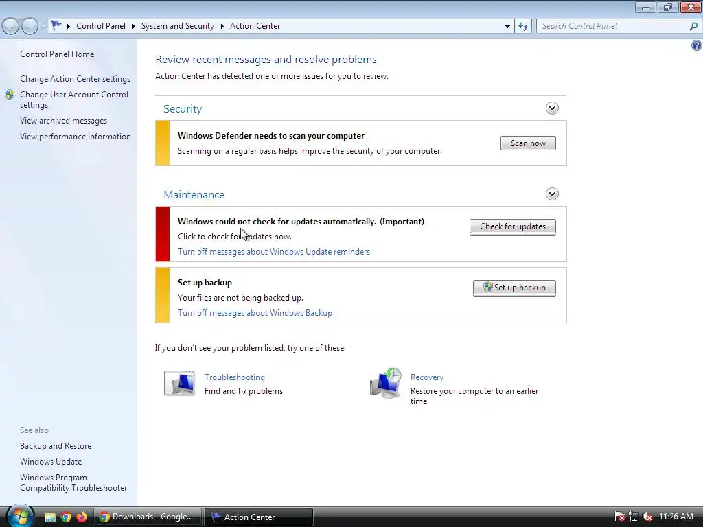Open the file explorer taskbar icon
This screenshot has width=703, height=527.
(x=49, y=517)
